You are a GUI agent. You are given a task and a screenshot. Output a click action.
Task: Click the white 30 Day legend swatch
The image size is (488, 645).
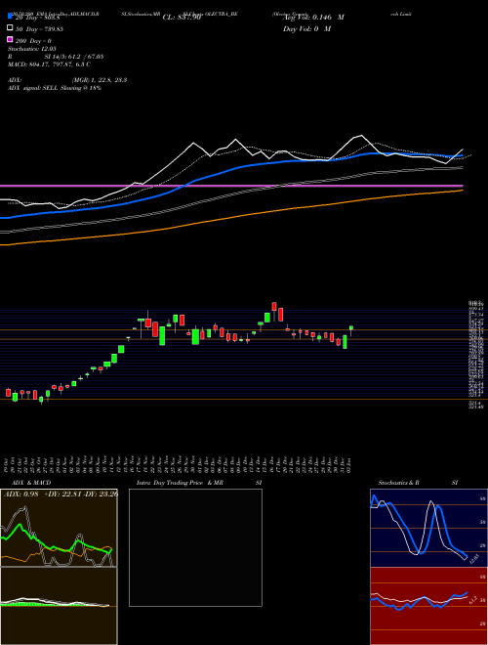tap(10, 28)
